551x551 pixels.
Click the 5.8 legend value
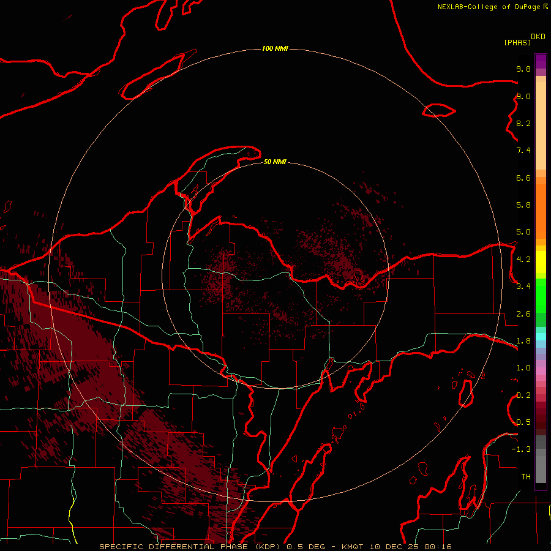pos(523,205)
